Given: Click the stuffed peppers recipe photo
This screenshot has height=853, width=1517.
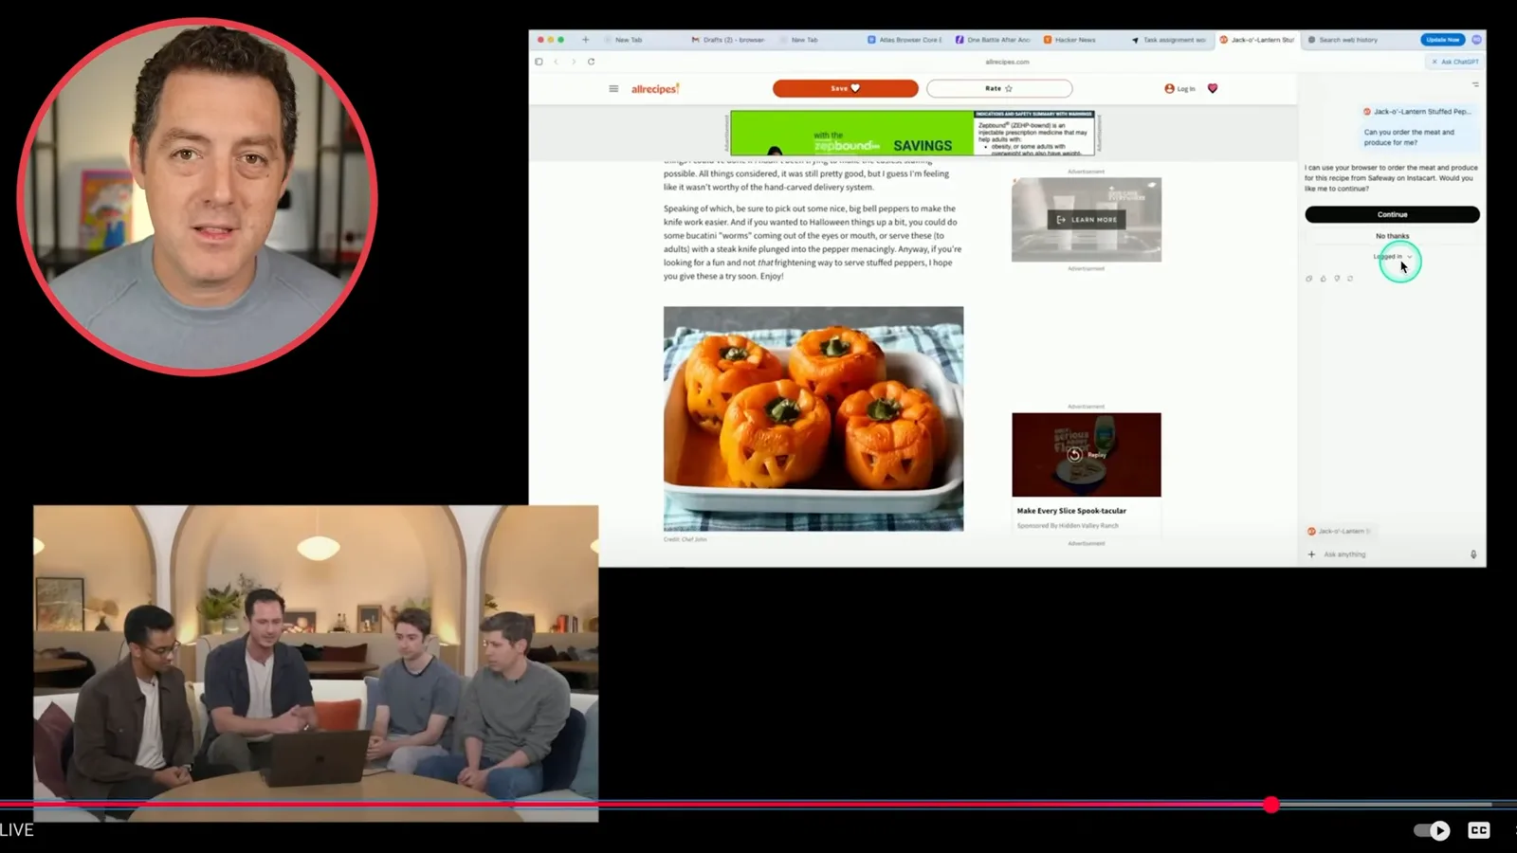Looking at the screenshot, I should click(x=813, y=418).
